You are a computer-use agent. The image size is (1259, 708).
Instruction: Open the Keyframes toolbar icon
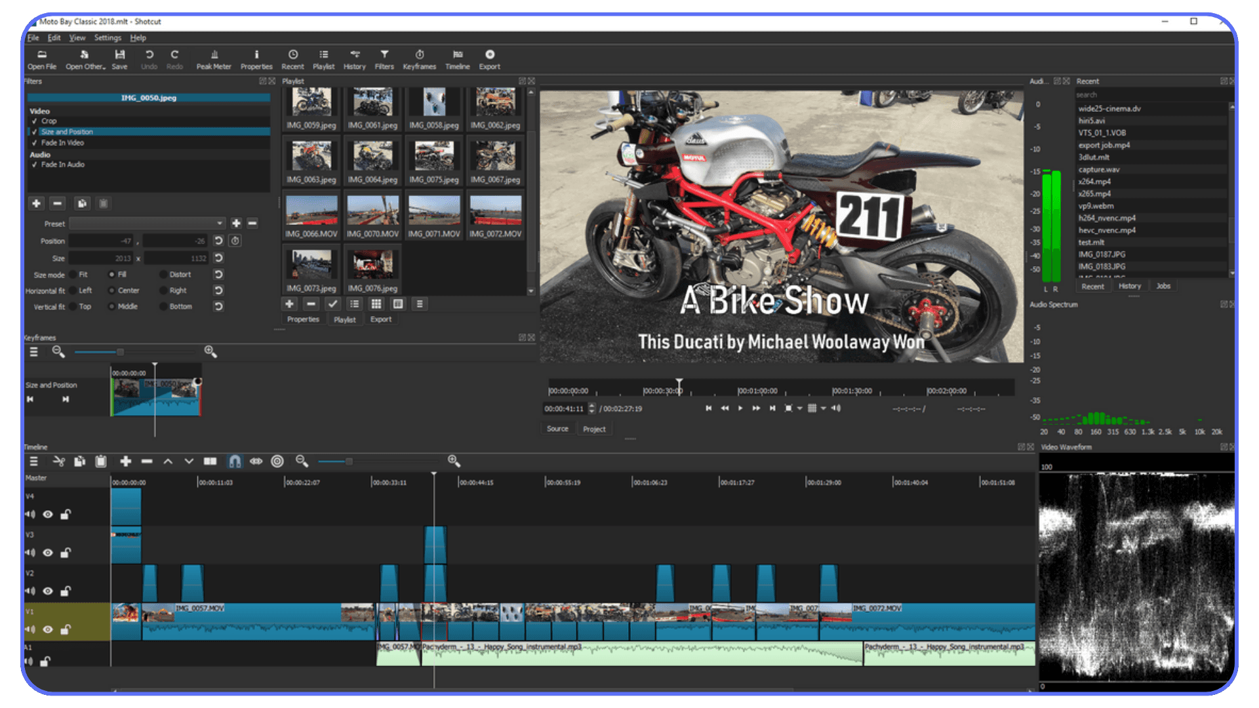coord(419,59)
